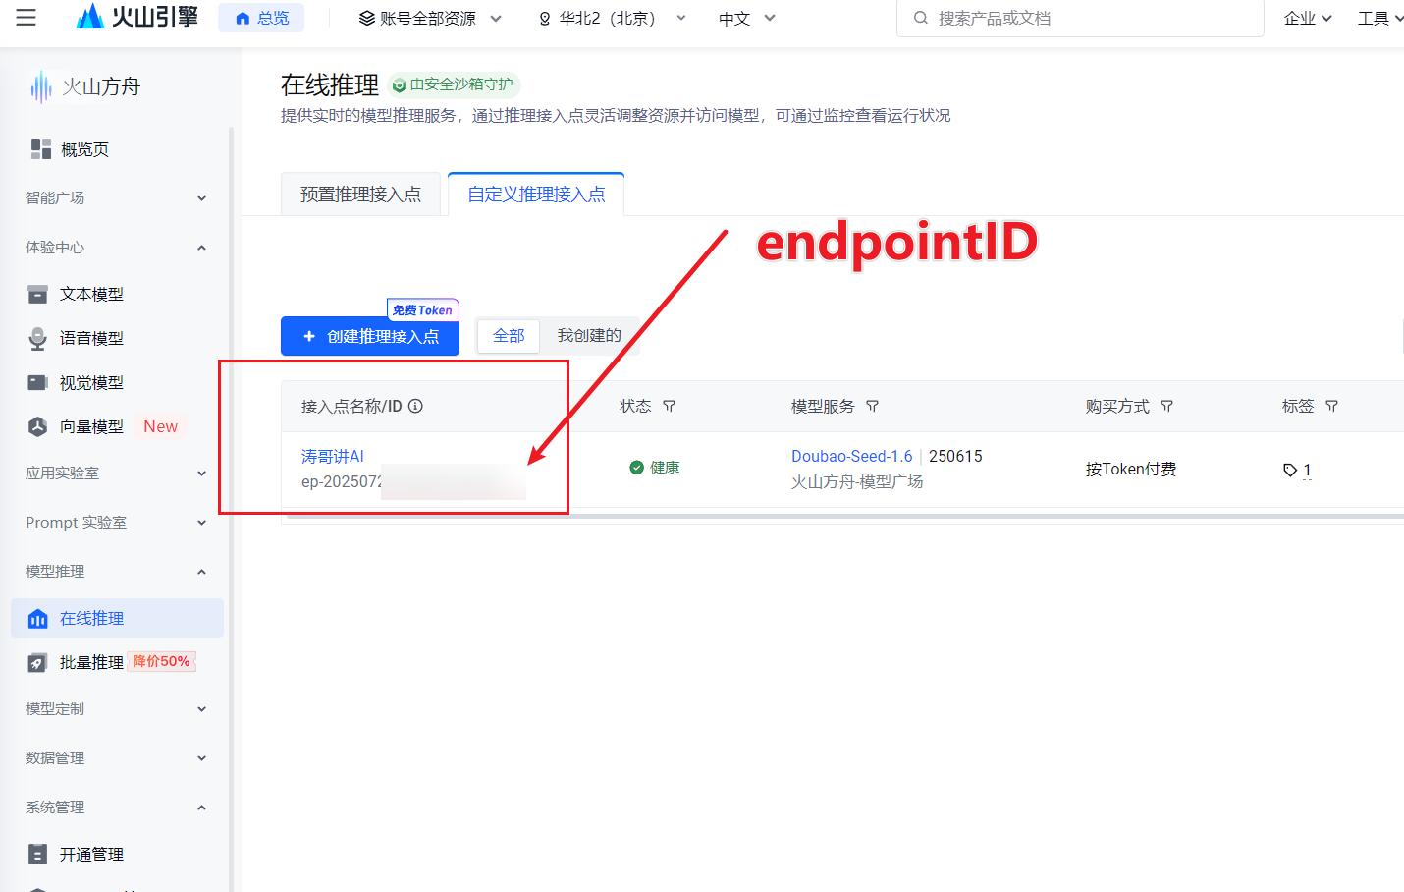Open the 企业 dropdown menu
This screenshot has width=1404, height=892.
1308,19
